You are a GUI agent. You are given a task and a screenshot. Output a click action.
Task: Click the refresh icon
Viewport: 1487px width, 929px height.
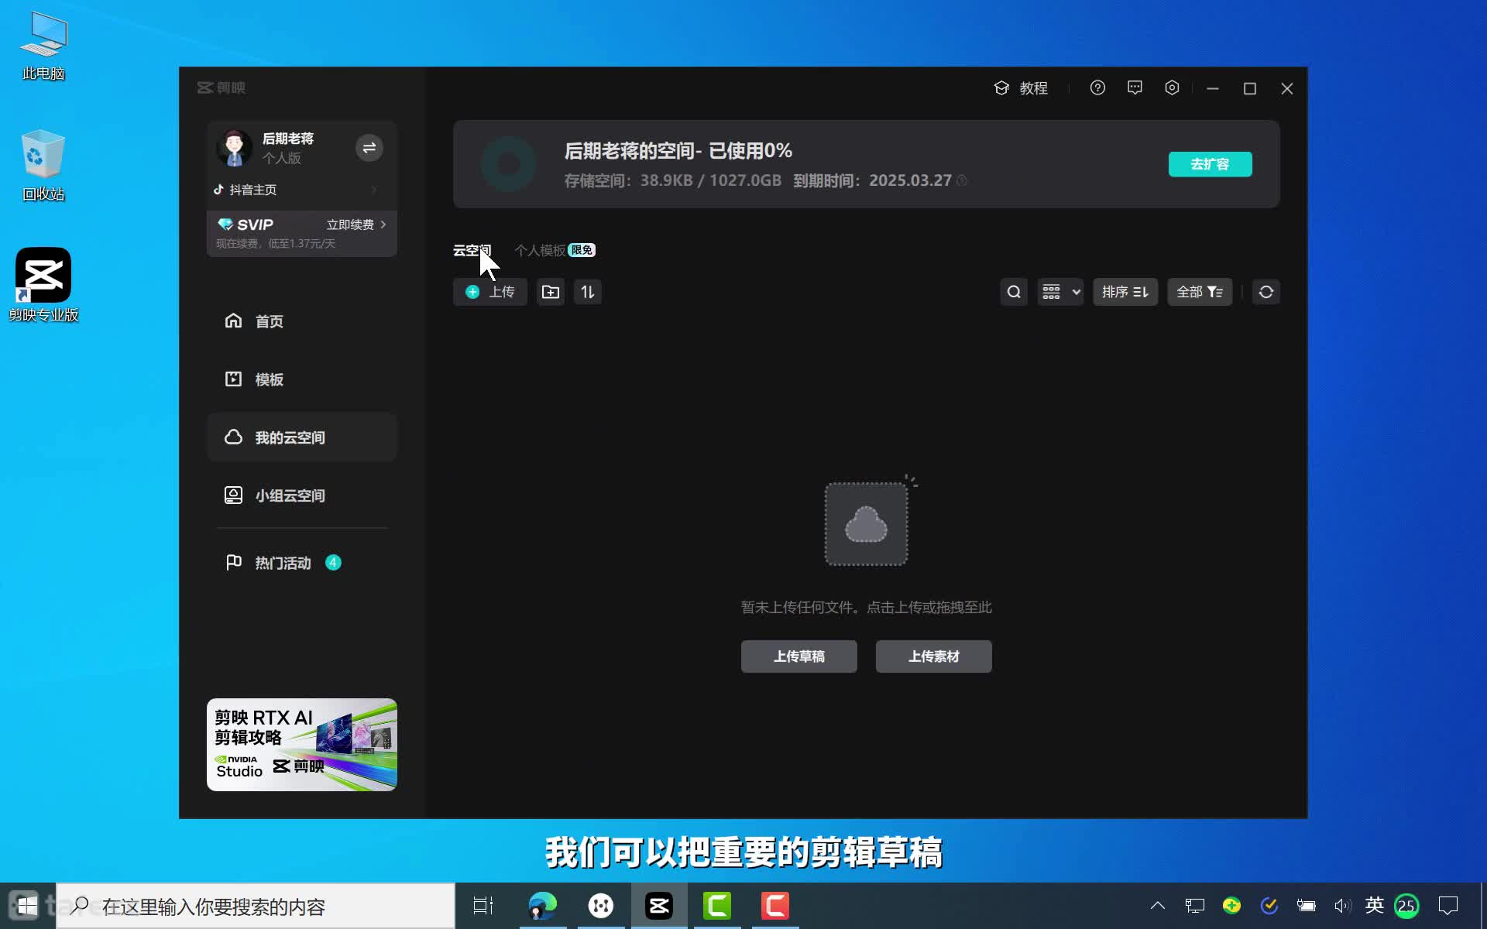[1266, 292]
